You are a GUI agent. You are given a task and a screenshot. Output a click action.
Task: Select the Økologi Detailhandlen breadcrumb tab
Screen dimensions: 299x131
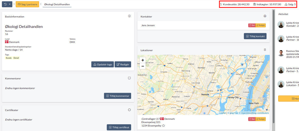pos(57,4)
